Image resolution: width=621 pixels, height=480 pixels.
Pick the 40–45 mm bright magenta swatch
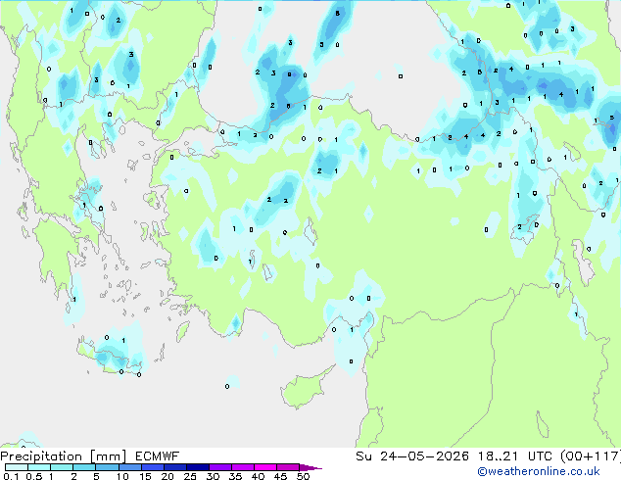[265, 467]
